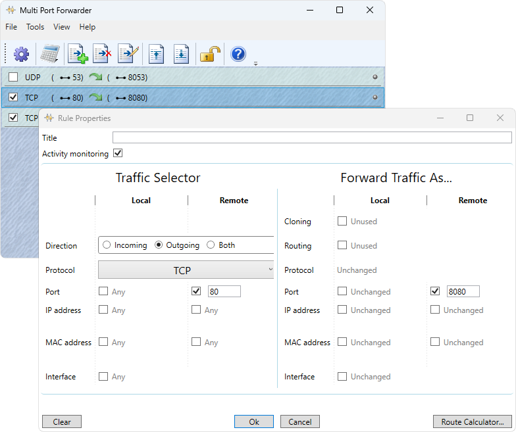Open Route Calculator... button
The width and height of the screenshot is (516, 432).
473,422
